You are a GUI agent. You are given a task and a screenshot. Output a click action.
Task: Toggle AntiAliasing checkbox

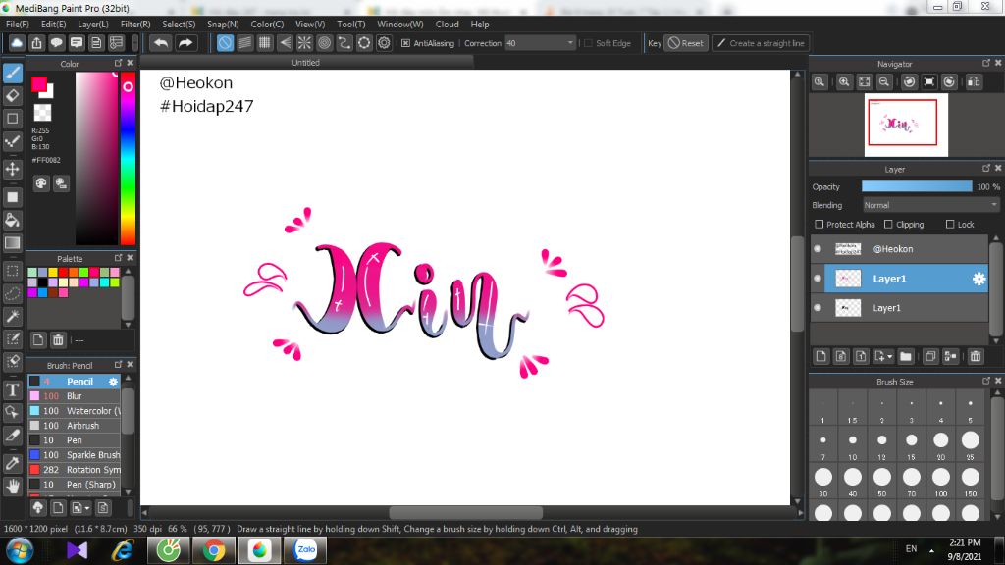point(405,43)
